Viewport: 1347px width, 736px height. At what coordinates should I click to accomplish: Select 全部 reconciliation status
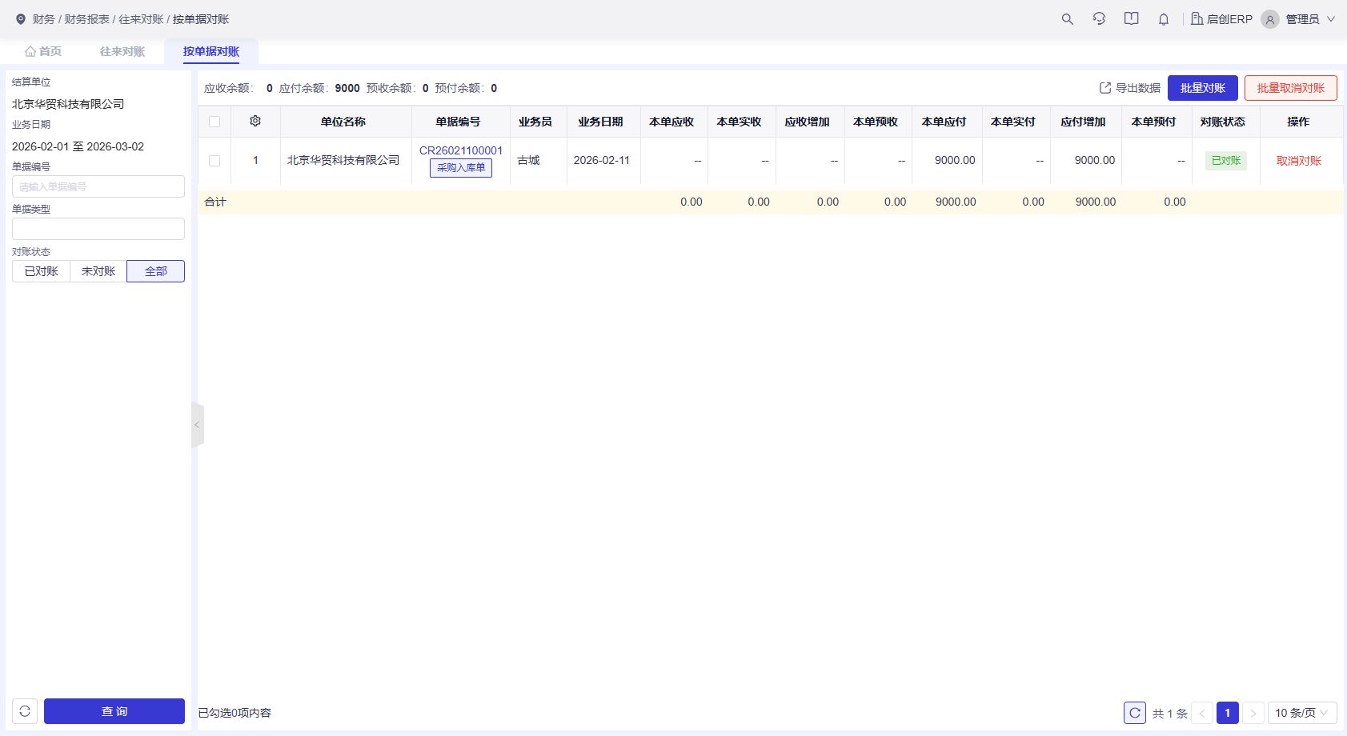[x=156, y=271]
